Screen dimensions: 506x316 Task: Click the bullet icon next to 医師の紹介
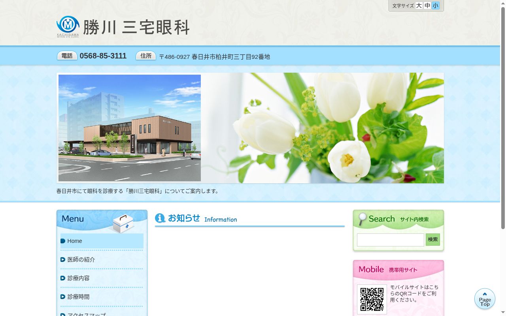[x=63, y=260]
